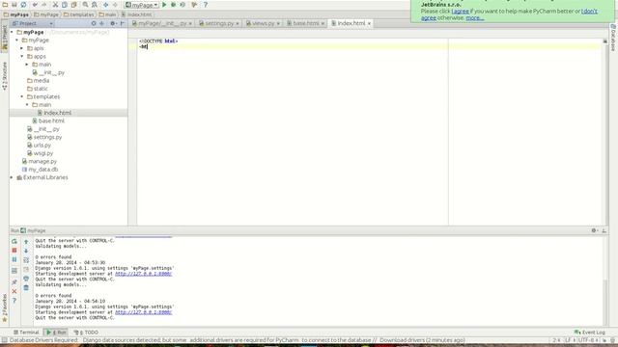
Task: Click the Replace toolbar icon
Action: [x=95, y=5]
